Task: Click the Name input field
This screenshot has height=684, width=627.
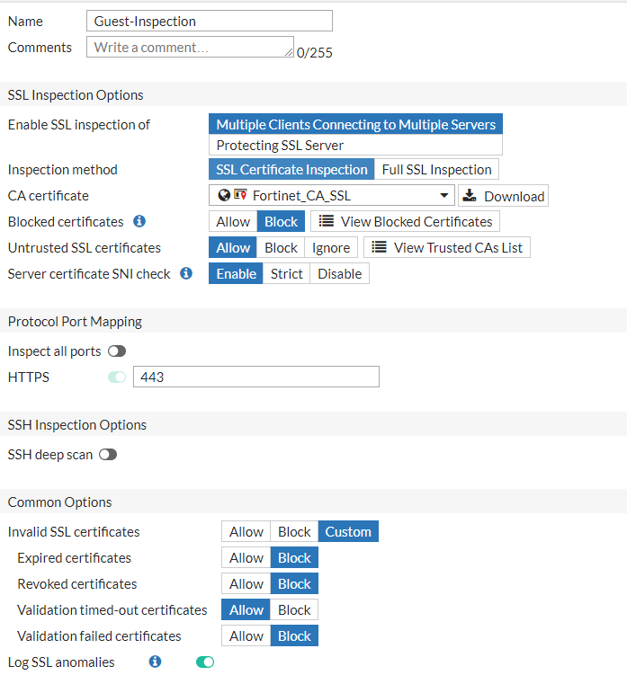Action: (210, 21)
